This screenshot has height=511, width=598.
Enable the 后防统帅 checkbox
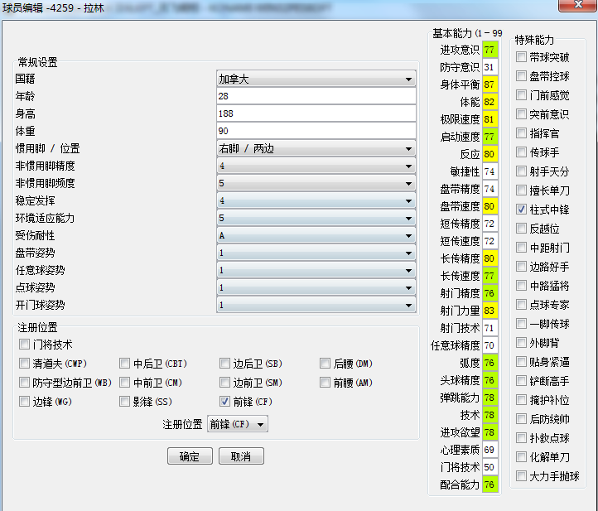click(x=521, y=419)
